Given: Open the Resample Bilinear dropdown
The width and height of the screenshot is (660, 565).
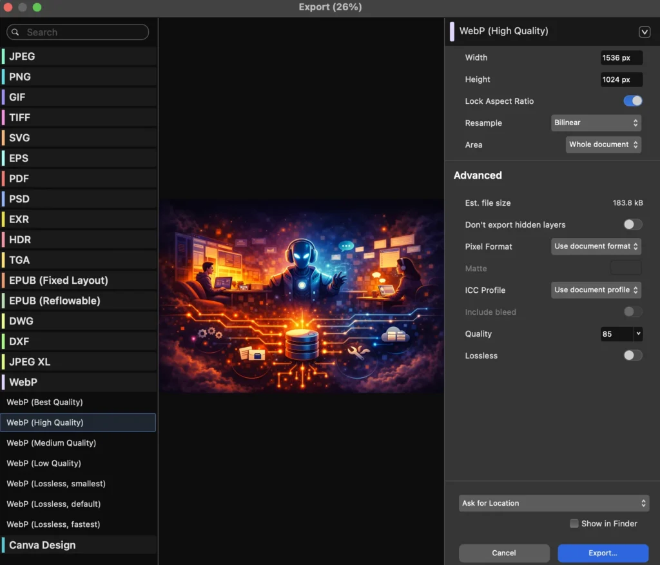Looking at the screenshot, I should [596, 123].
